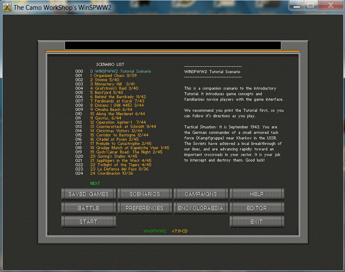The width and height of the screenshot is (345, 272).
Task: Exit the game via Exit button
Action: click(257, 222)
